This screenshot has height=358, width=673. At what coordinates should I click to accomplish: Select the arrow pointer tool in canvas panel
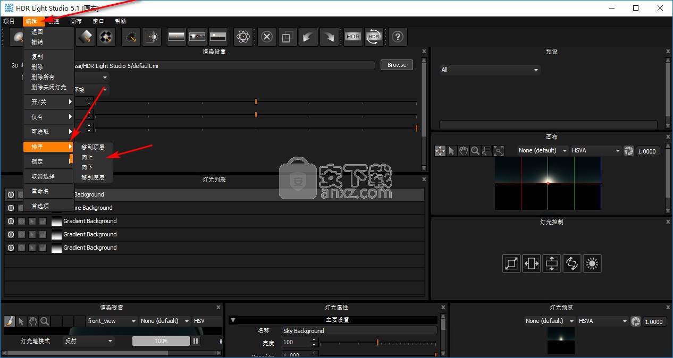(x=452, y=151)
